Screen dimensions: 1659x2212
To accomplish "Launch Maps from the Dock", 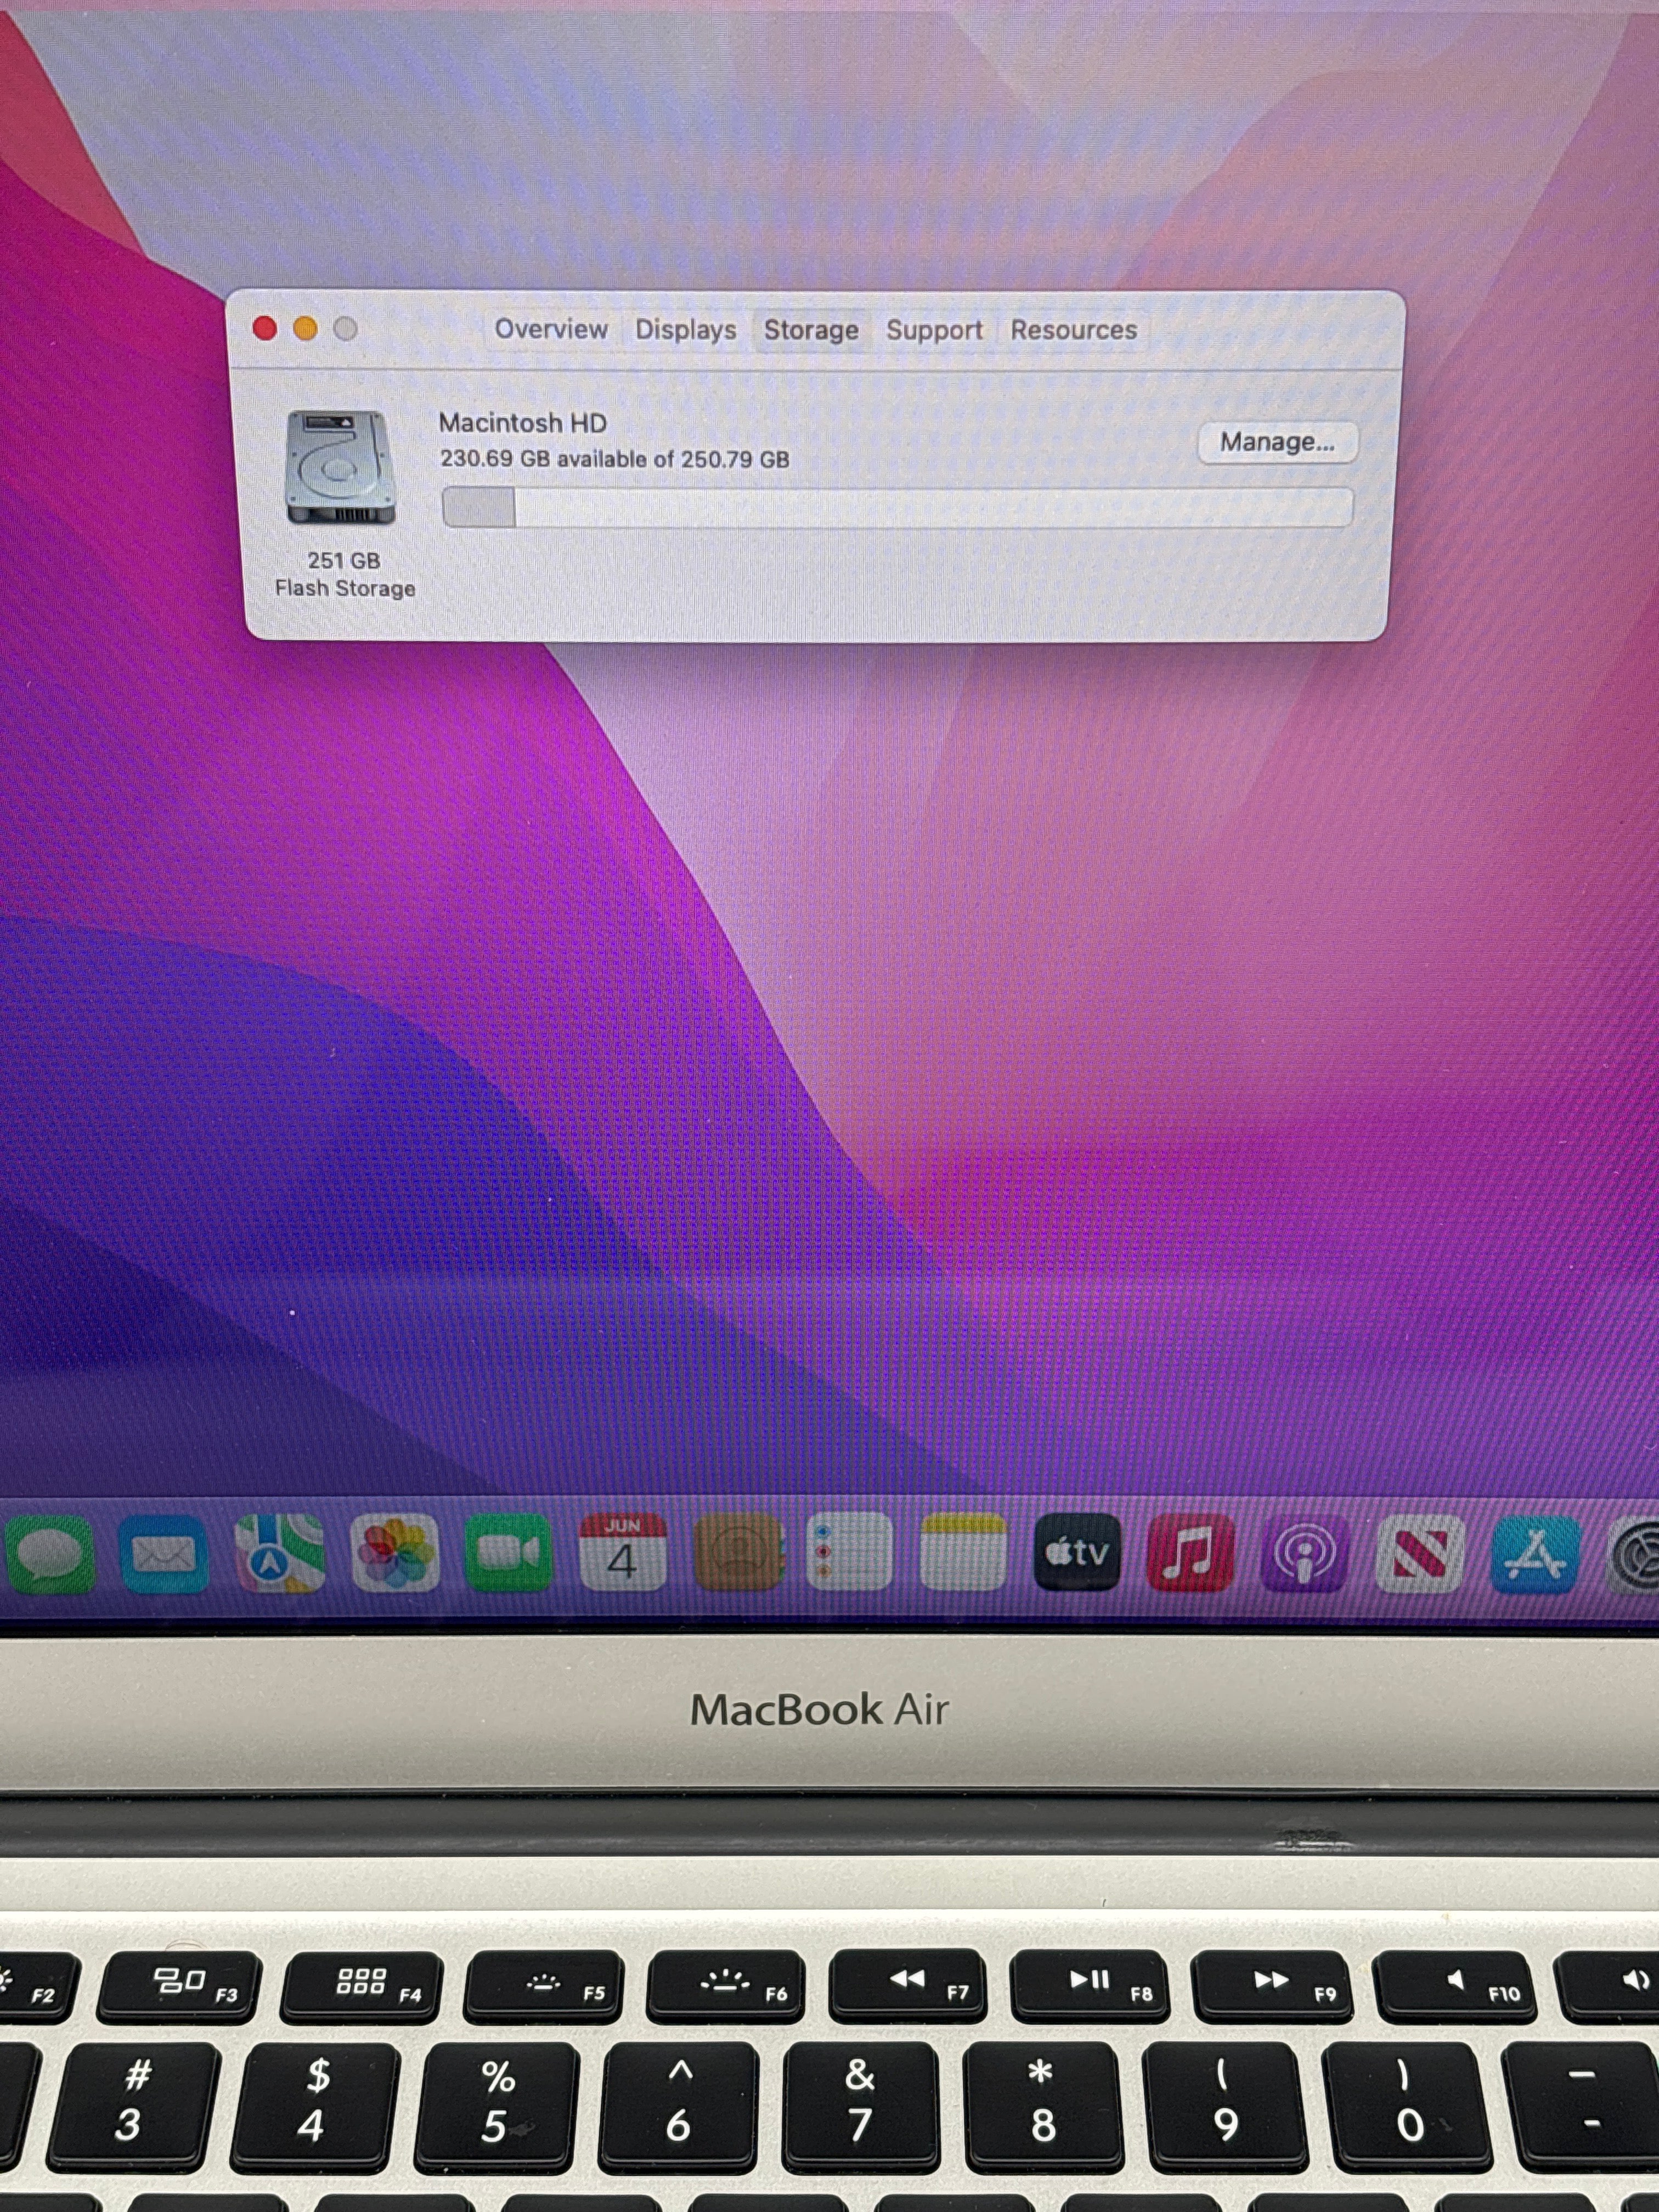I will tap(279, 1553).
